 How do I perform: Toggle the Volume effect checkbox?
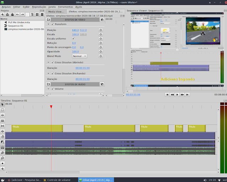coord(52,89)
